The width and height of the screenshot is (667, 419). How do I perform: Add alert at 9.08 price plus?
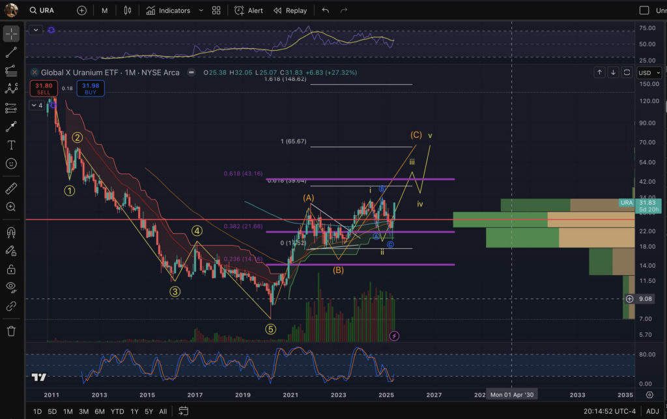[630, 299]
